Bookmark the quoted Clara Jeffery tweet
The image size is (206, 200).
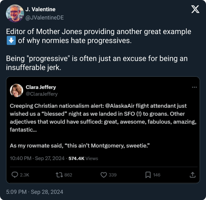coord(148,175)
